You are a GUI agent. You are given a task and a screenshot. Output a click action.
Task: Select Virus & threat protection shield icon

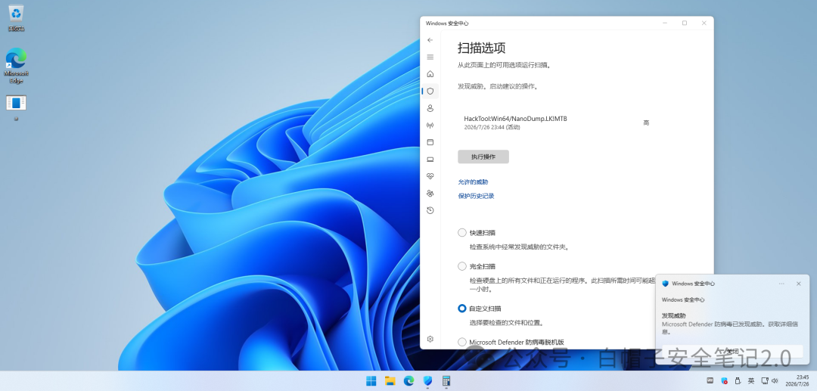(x=430, y=91)
